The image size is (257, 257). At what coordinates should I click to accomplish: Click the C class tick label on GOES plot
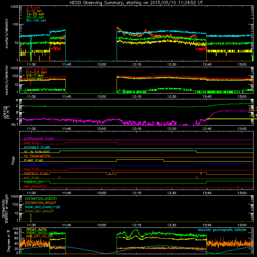click(17, 106)
